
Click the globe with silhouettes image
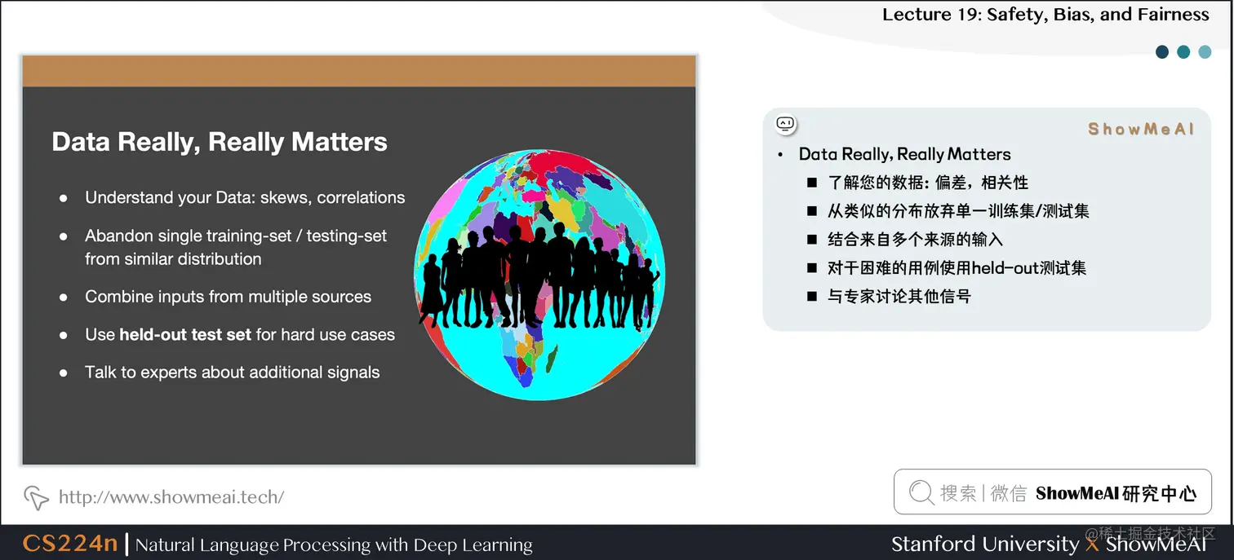click(x=539, y=274)
